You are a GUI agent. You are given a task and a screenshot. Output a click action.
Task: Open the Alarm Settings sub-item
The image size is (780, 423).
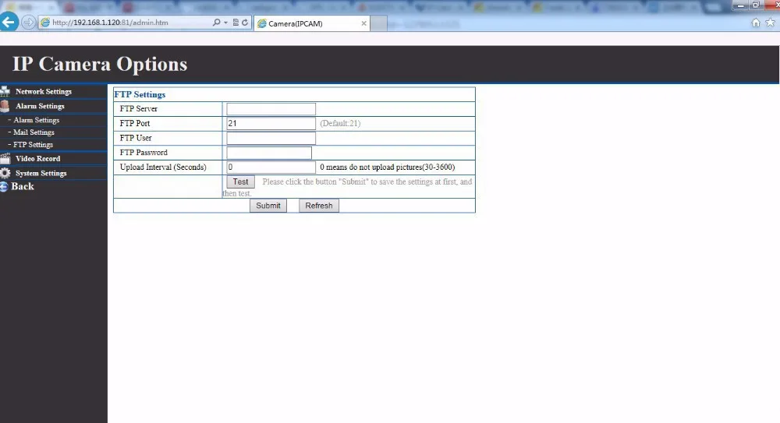[37, 120]
